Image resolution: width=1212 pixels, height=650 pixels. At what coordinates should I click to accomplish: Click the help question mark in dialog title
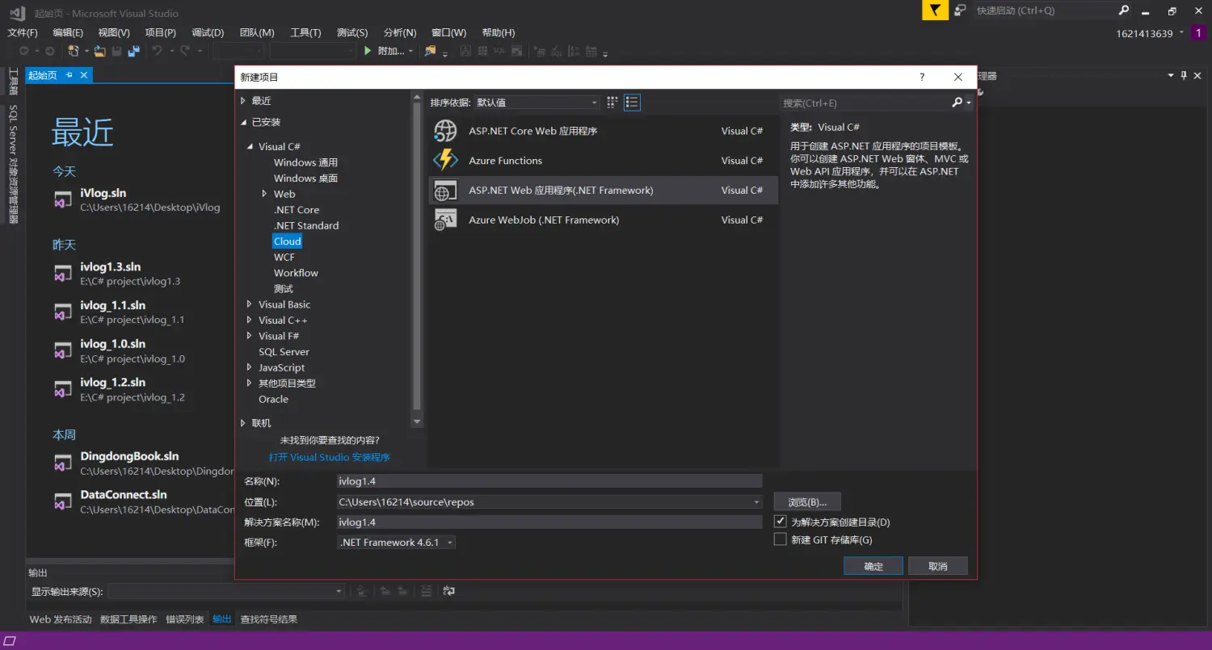(922, 78)
